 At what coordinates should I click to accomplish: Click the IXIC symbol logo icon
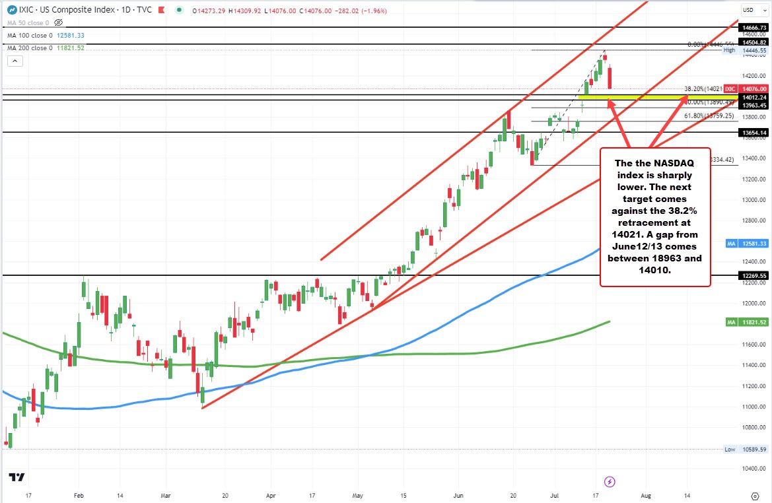coord(12,10)
